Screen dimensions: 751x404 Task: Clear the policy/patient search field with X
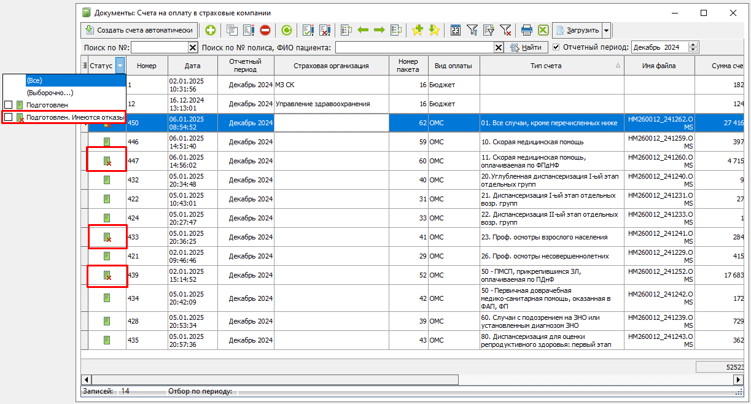pos(499,47)
